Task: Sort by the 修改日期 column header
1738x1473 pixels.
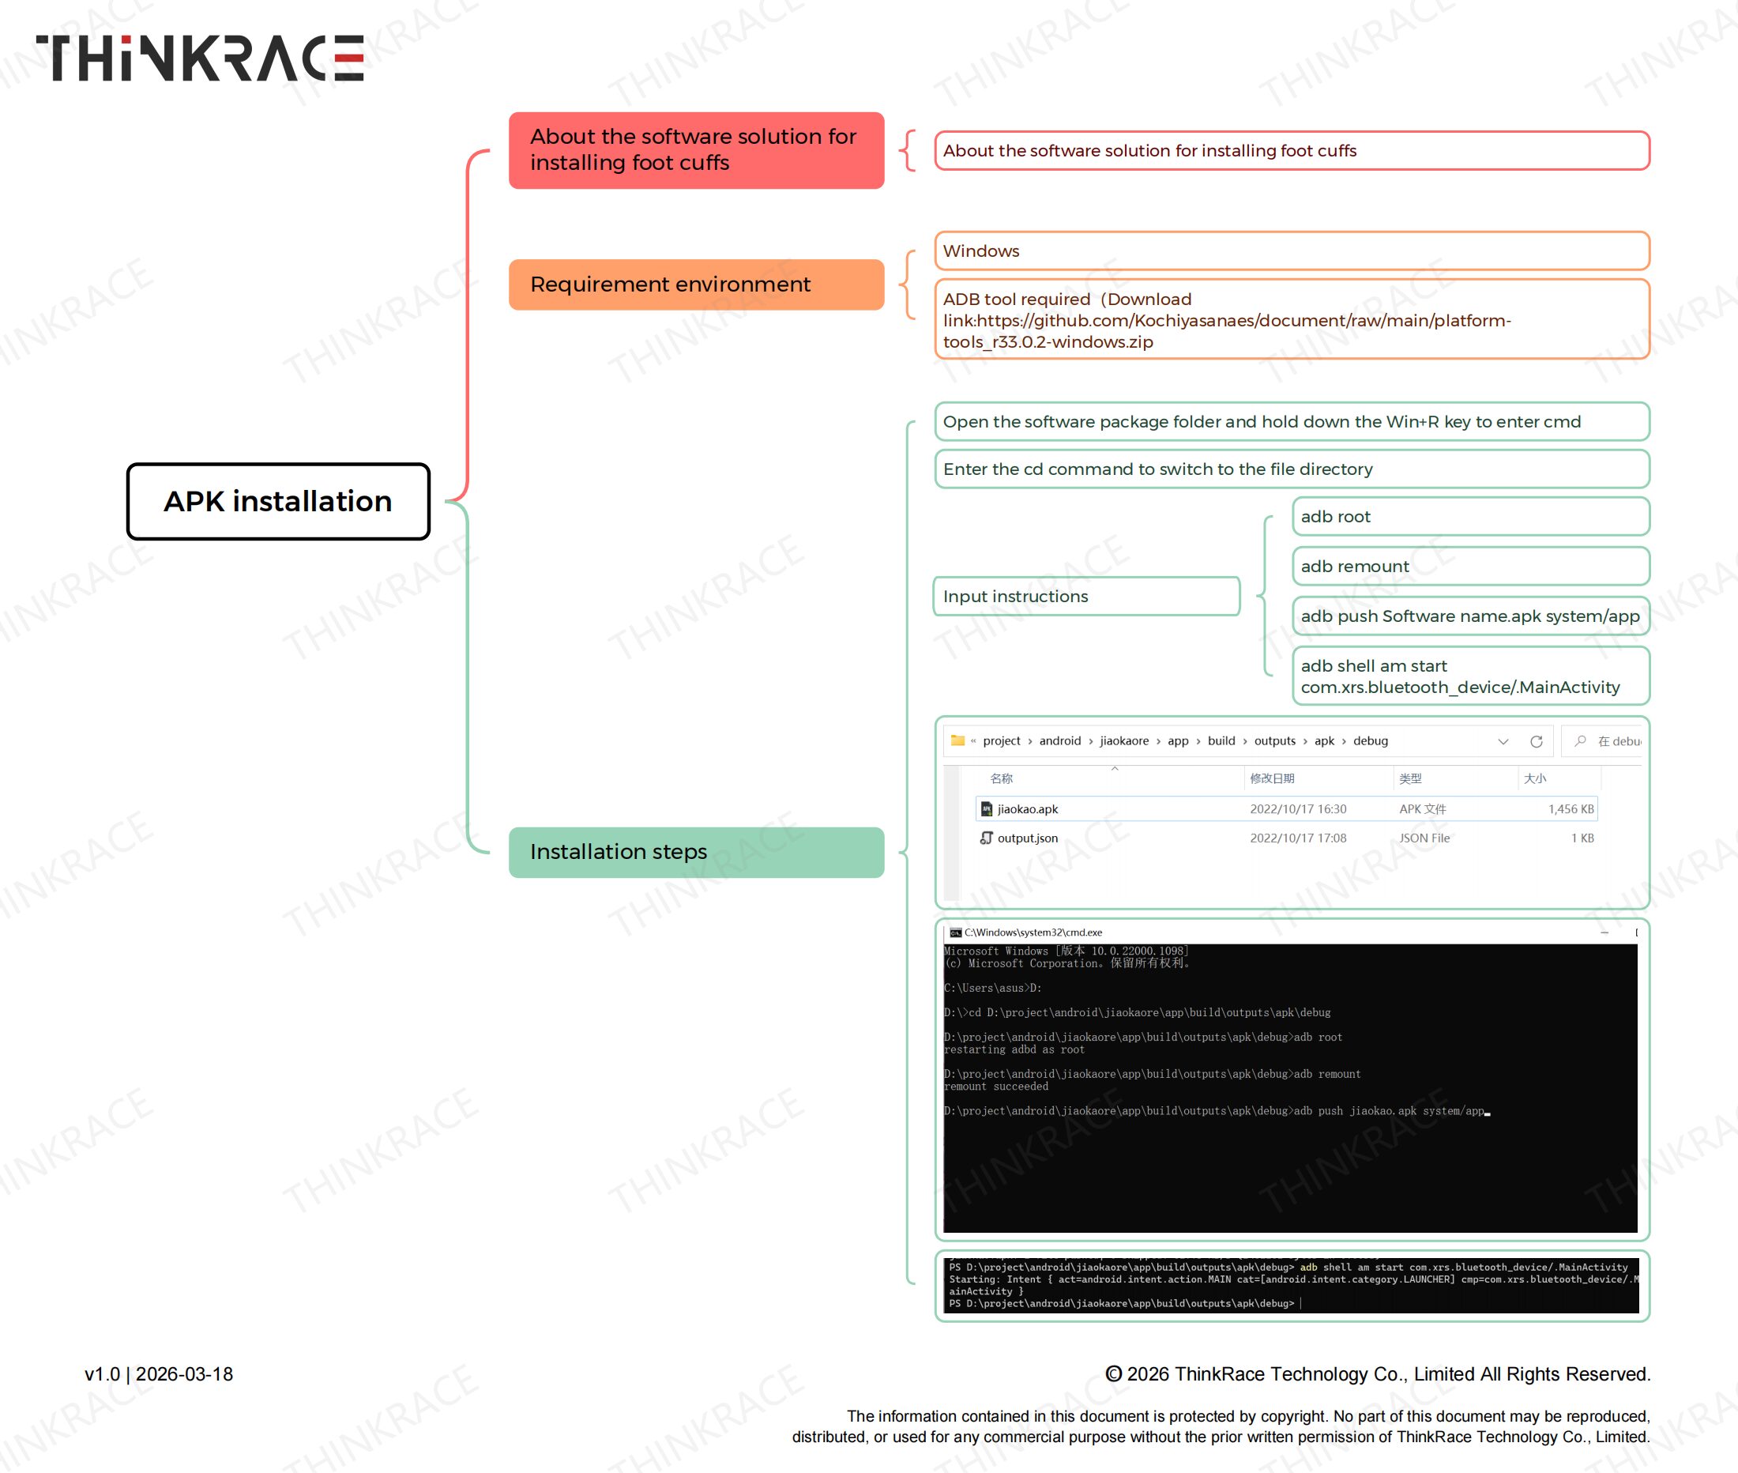Action: pyautogui.click(x=1271, y=778)
